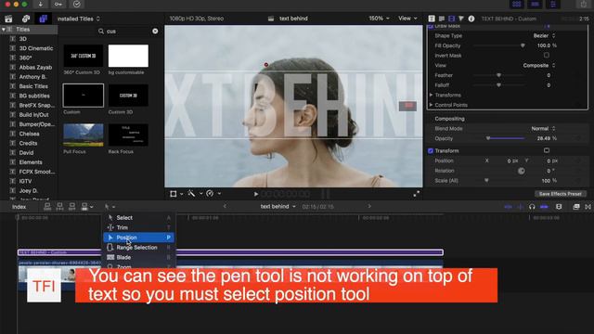Open the Title inspector tab icon
Screen dimensions: 594x334
(x=432, y=19)
